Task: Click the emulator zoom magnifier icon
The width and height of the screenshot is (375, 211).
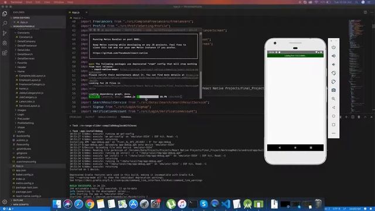Action: click(x=333, y=99)
